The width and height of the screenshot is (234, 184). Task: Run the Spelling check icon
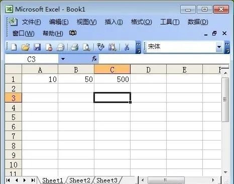click(101, 47)
